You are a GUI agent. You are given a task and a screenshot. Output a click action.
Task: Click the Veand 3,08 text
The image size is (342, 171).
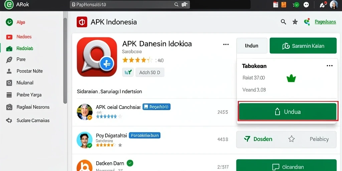tap(254, 90)
